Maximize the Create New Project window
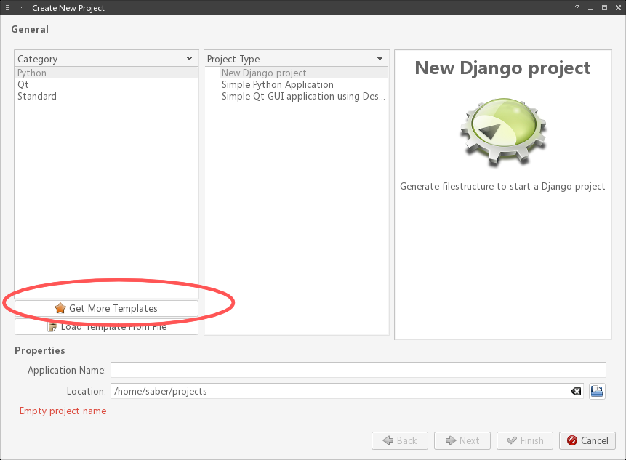626x460 pixels. [604, 7]
